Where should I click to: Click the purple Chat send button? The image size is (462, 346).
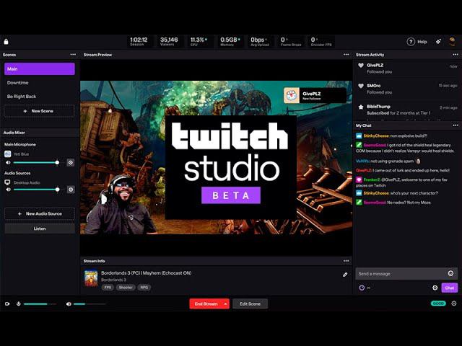[449, 288]
